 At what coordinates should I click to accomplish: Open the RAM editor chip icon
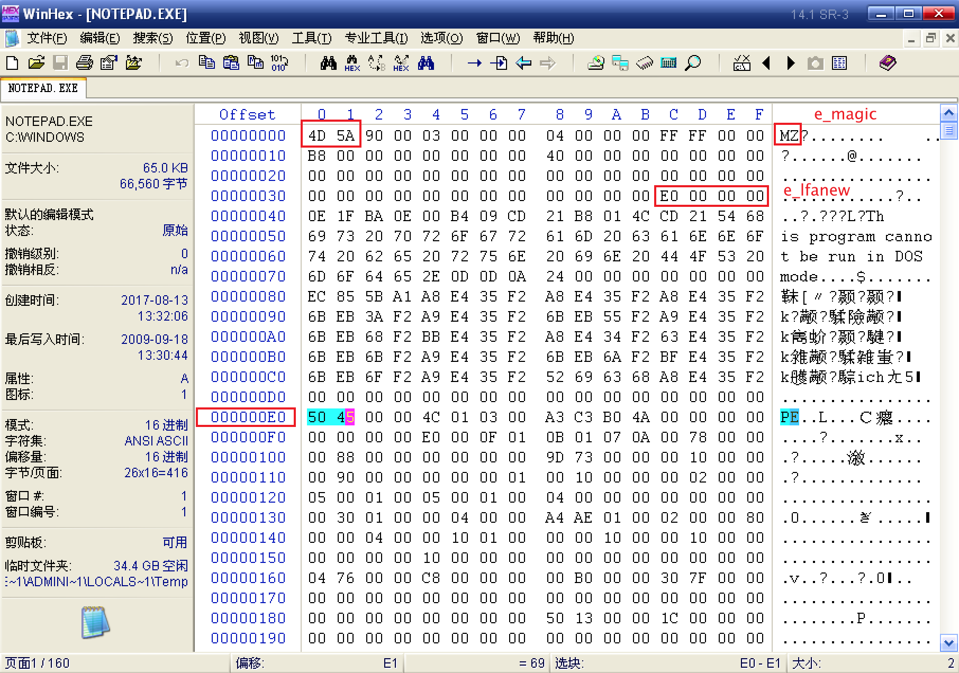pos(644,63)
